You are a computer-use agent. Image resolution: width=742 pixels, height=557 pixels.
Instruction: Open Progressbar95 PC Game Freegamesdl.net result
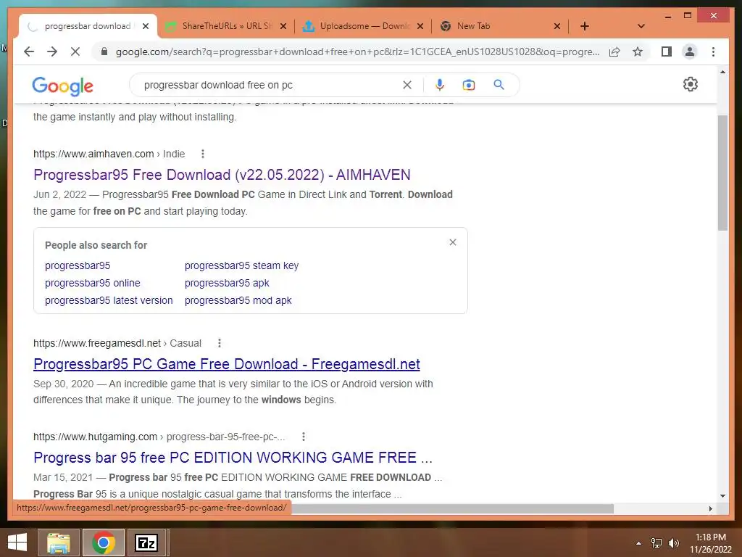[x=227, y=364]
